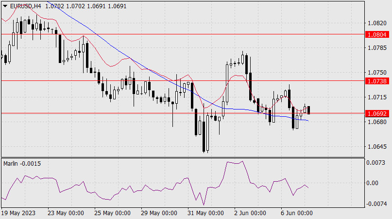Image resolution: width=392 pixels, height=219 pixels.
Task: Select the red 1.0804 price level tag
Action: [x=377, y=35]
